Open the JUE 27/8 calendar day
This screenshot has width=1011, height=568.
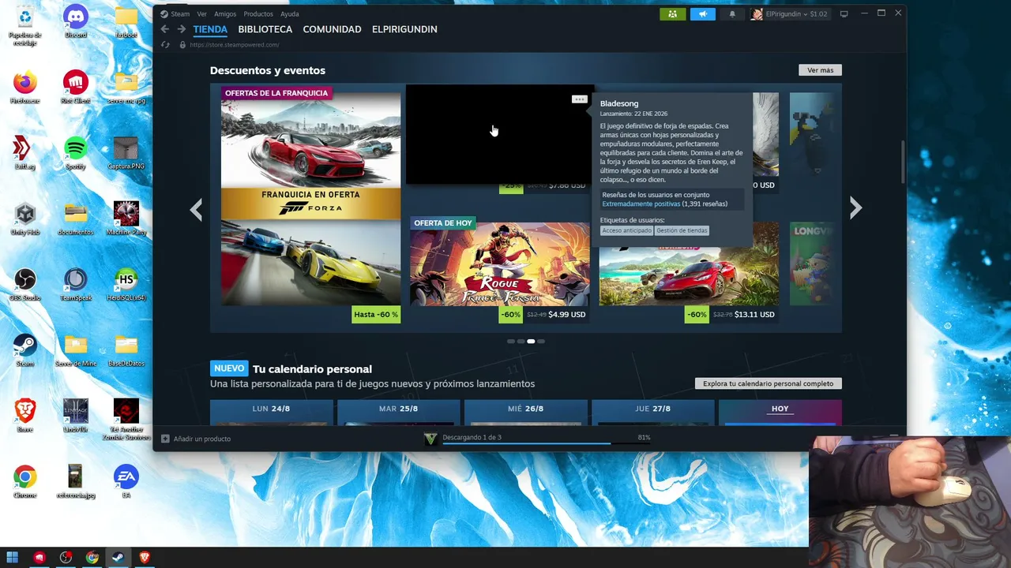[652, 412]
